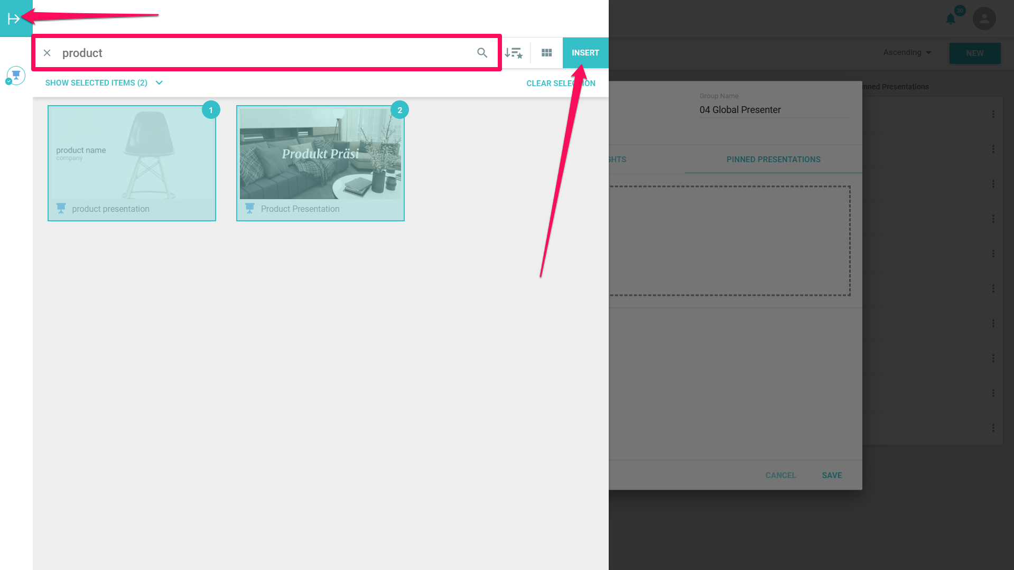Switch to Pinned Presentations tab
The width and height of the screenshot is (1014, 570).
coord(773,160)
